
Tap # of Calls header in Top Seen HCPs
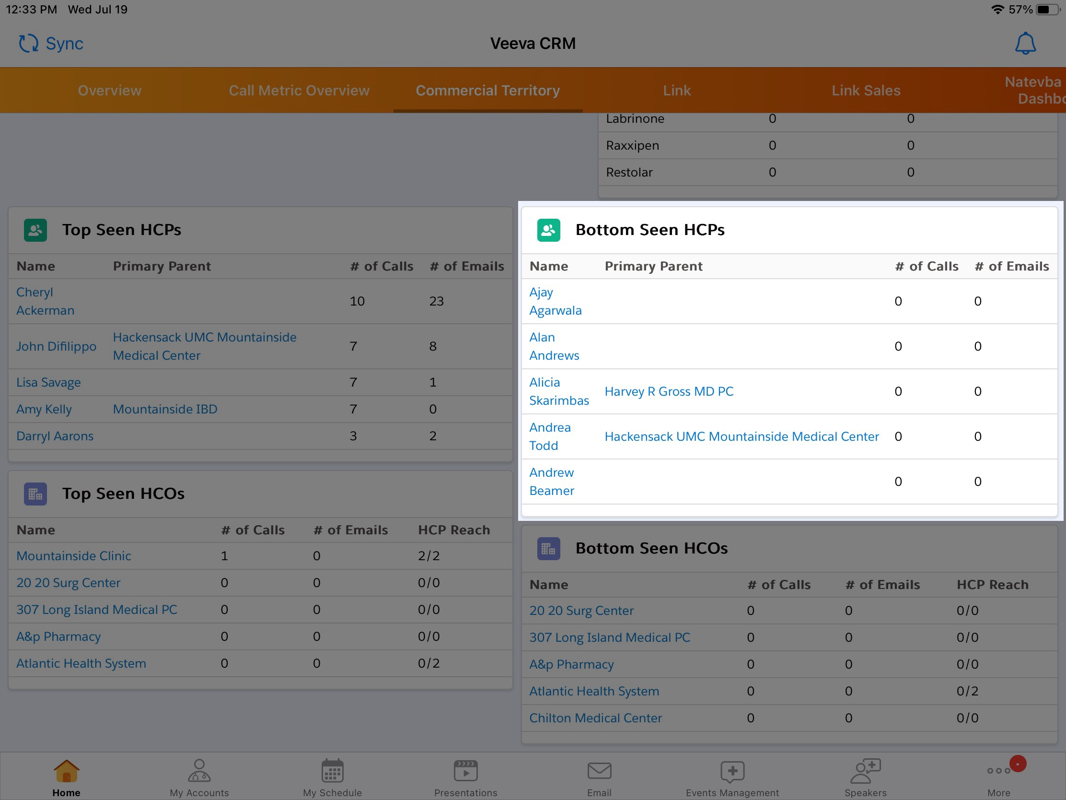(x=381, y=266)
